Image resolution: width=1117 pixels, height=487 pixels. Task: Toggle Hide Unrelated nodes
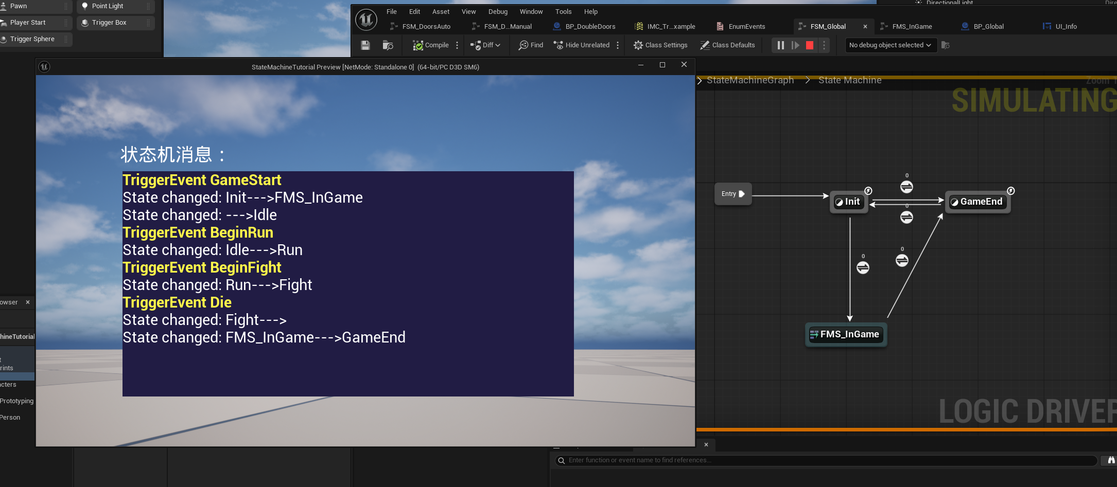(582, 45)
